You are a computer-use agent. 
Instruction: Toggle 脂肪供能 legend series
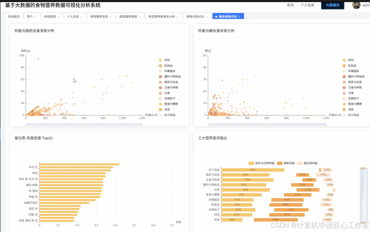[x=286, y=163]
